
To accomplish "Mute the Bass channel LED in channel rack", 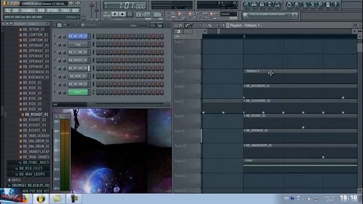I will (55, 92).
